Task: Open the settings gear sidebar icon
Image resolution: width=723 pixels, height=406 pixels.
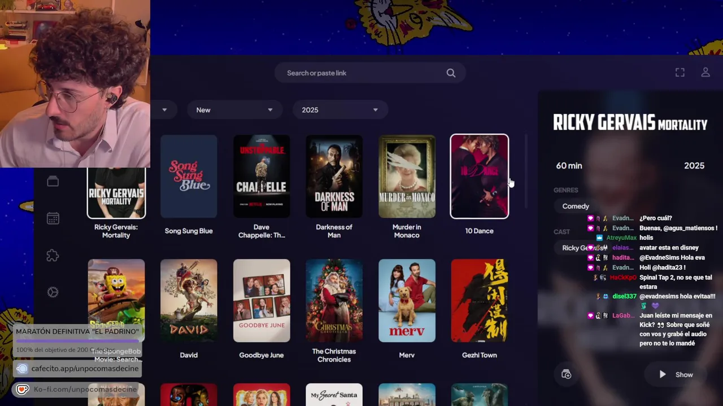Action: point(53,292)
